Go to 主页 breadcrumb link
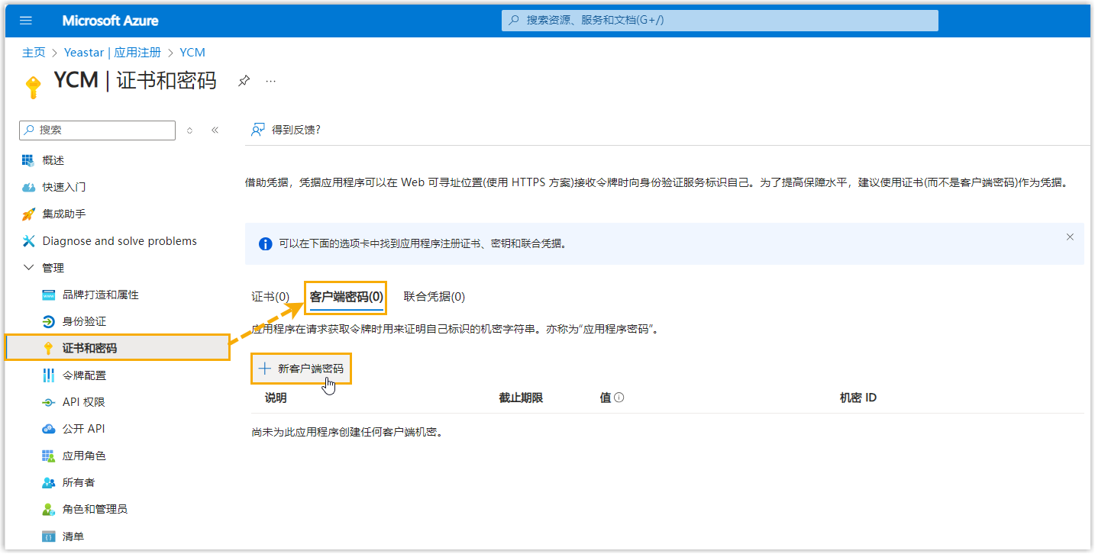Viewport: 1095px width, 554px height. (34, 53)
